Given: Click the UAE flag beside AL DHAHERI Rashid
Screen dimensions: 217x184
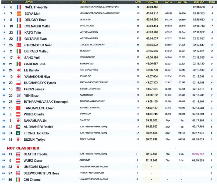Looking at the screenshot, I should point(19,127).
